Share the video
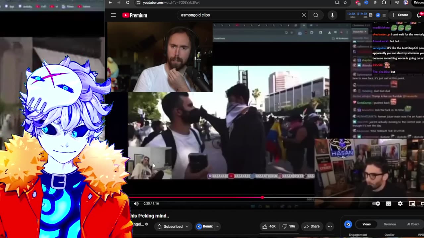The width and height of the screenshot is (424, 238). coord(312,226)
